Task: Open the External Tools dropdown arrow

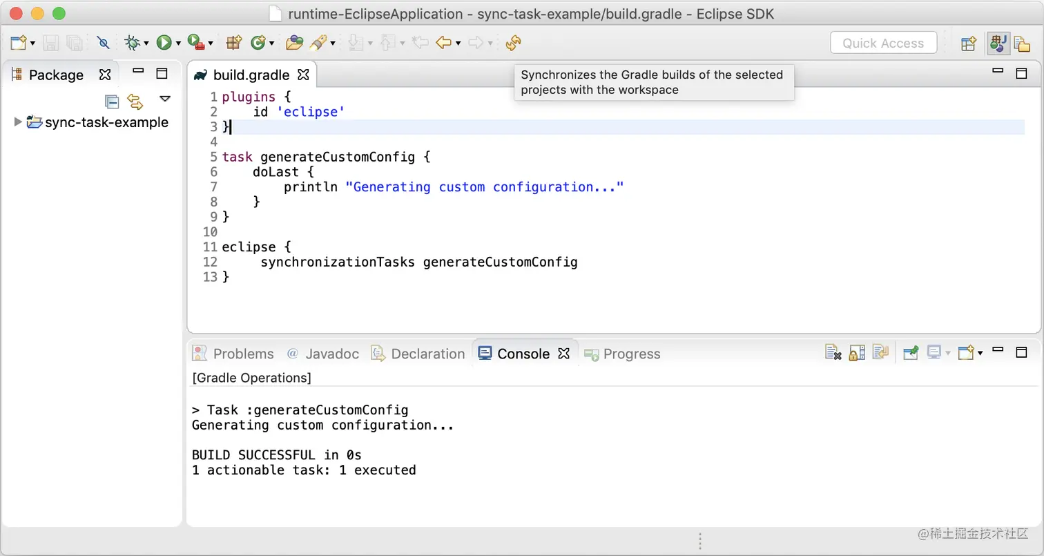Action: [x=210, y=44]
